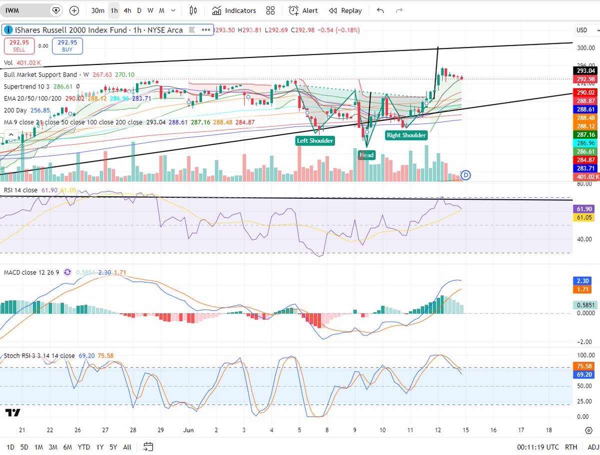This screenshot has height=455, width=600.
Task: Open chart settings gear on the time axis
Action: coord(588,430)
